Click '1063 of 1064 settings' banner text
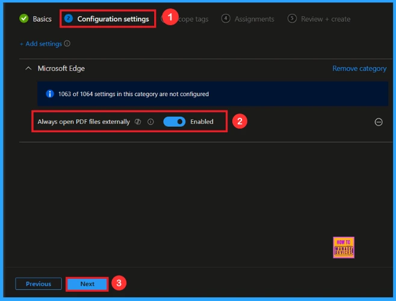The height and width of the screenshot is (301, 396). 134,94
